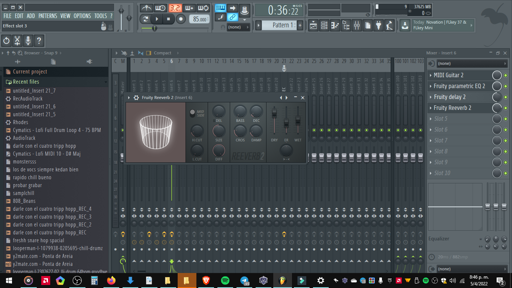Open the playlist view
The image size is (512, 288).
click(x=313, y=25)
